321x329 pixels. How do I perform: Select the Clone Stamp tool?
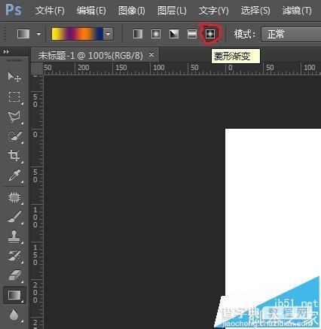tap(14, 236)
